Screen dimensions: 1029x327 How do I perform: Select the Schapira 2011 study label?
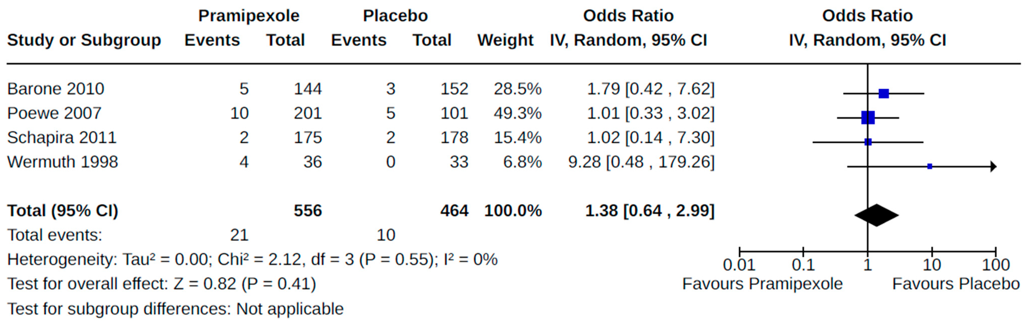pos(61,138)
